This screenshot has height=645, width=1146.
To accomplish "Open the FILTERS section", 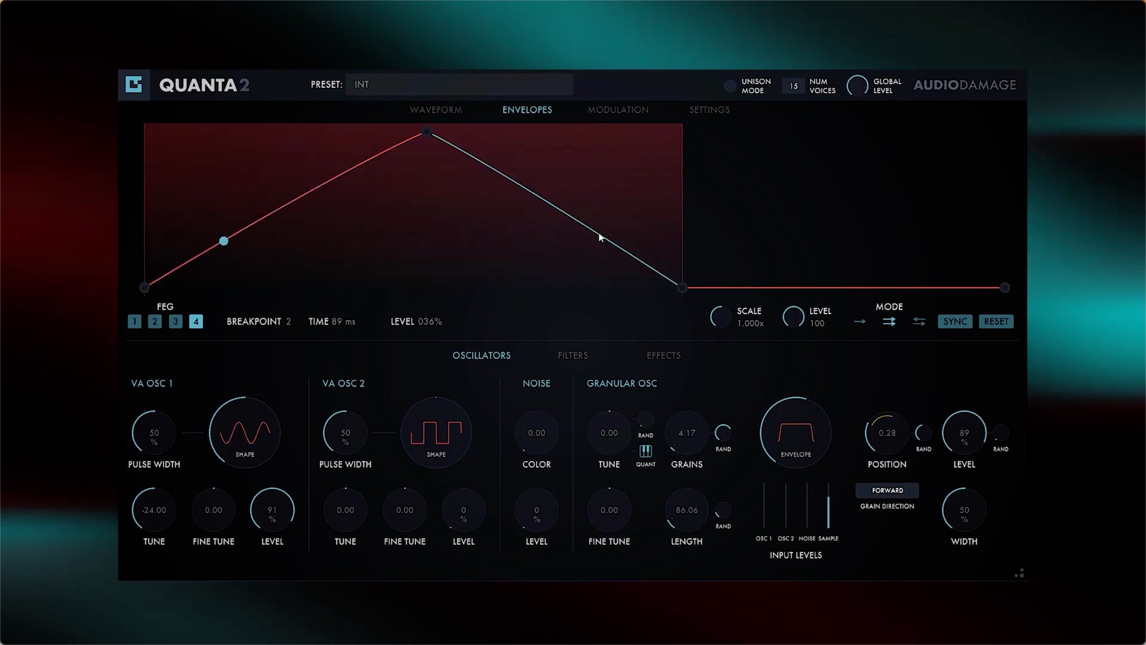I will 573,355.
